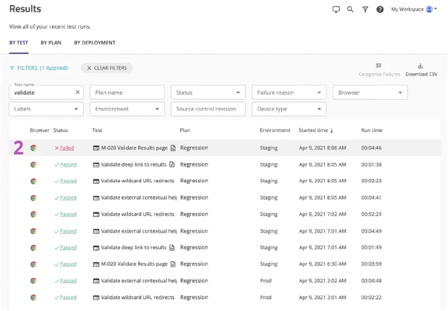Click Passed link for 00:01:49 run
Image resolution: width=448 pixels, height=311 pixels.
[69, 248]
